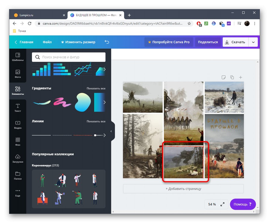This screenshot has width=269, height=223.
Task: Close the Lumpics.ru tab
Action: point(64,15)
